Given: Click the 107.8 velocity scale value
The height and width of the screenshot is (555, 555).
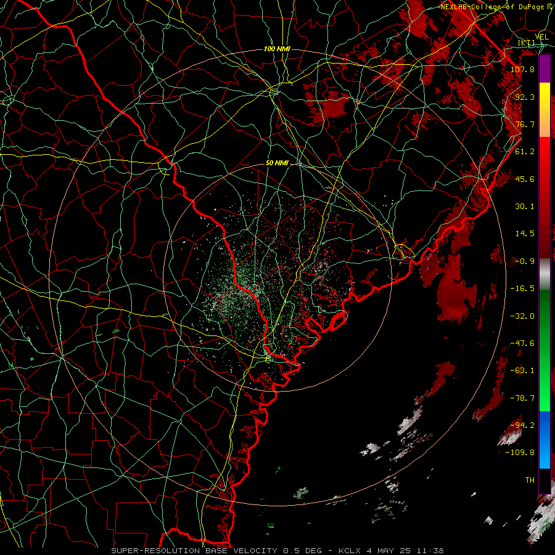Looking at the screenshot, I should 522,69.
